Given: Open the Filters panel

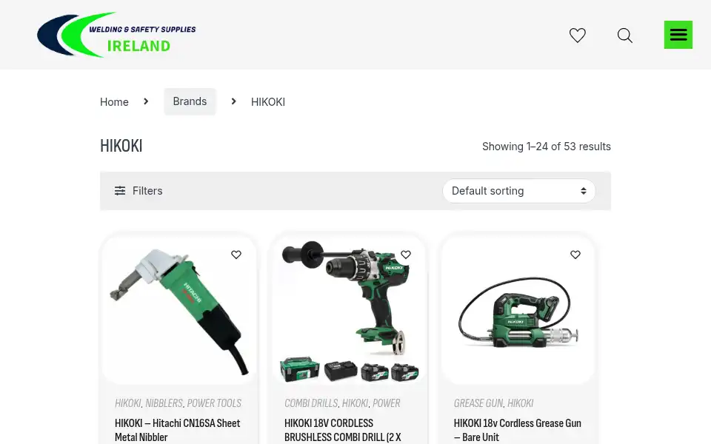Looking at the screenshot, I should [x=138, y=191].
